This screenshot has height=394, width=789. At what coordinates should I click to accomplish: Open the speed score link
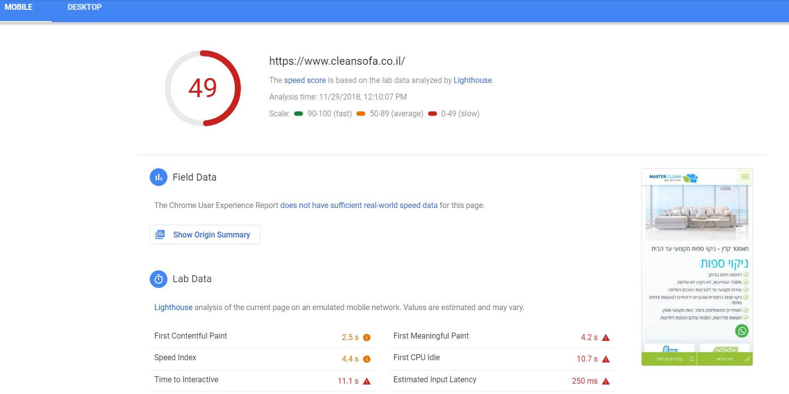pos(305,80)
